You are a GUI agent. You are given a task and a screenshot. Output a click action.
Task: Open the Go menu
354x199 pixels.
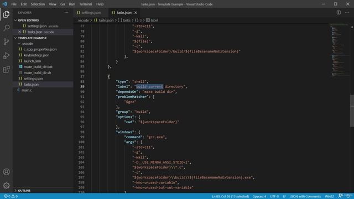[63, 4]
